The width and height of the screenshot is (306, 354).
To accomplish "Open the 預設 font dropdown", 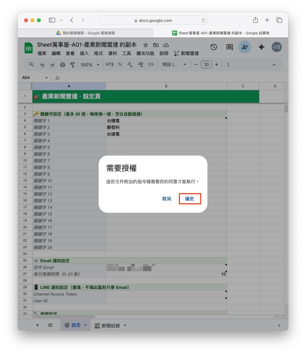I will point(174,64).
